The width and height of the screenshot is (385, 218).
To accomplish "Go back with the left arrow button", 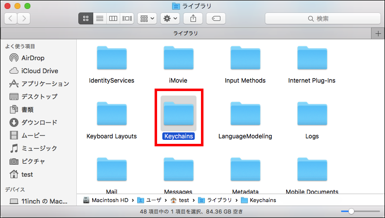I will [10, 18].
